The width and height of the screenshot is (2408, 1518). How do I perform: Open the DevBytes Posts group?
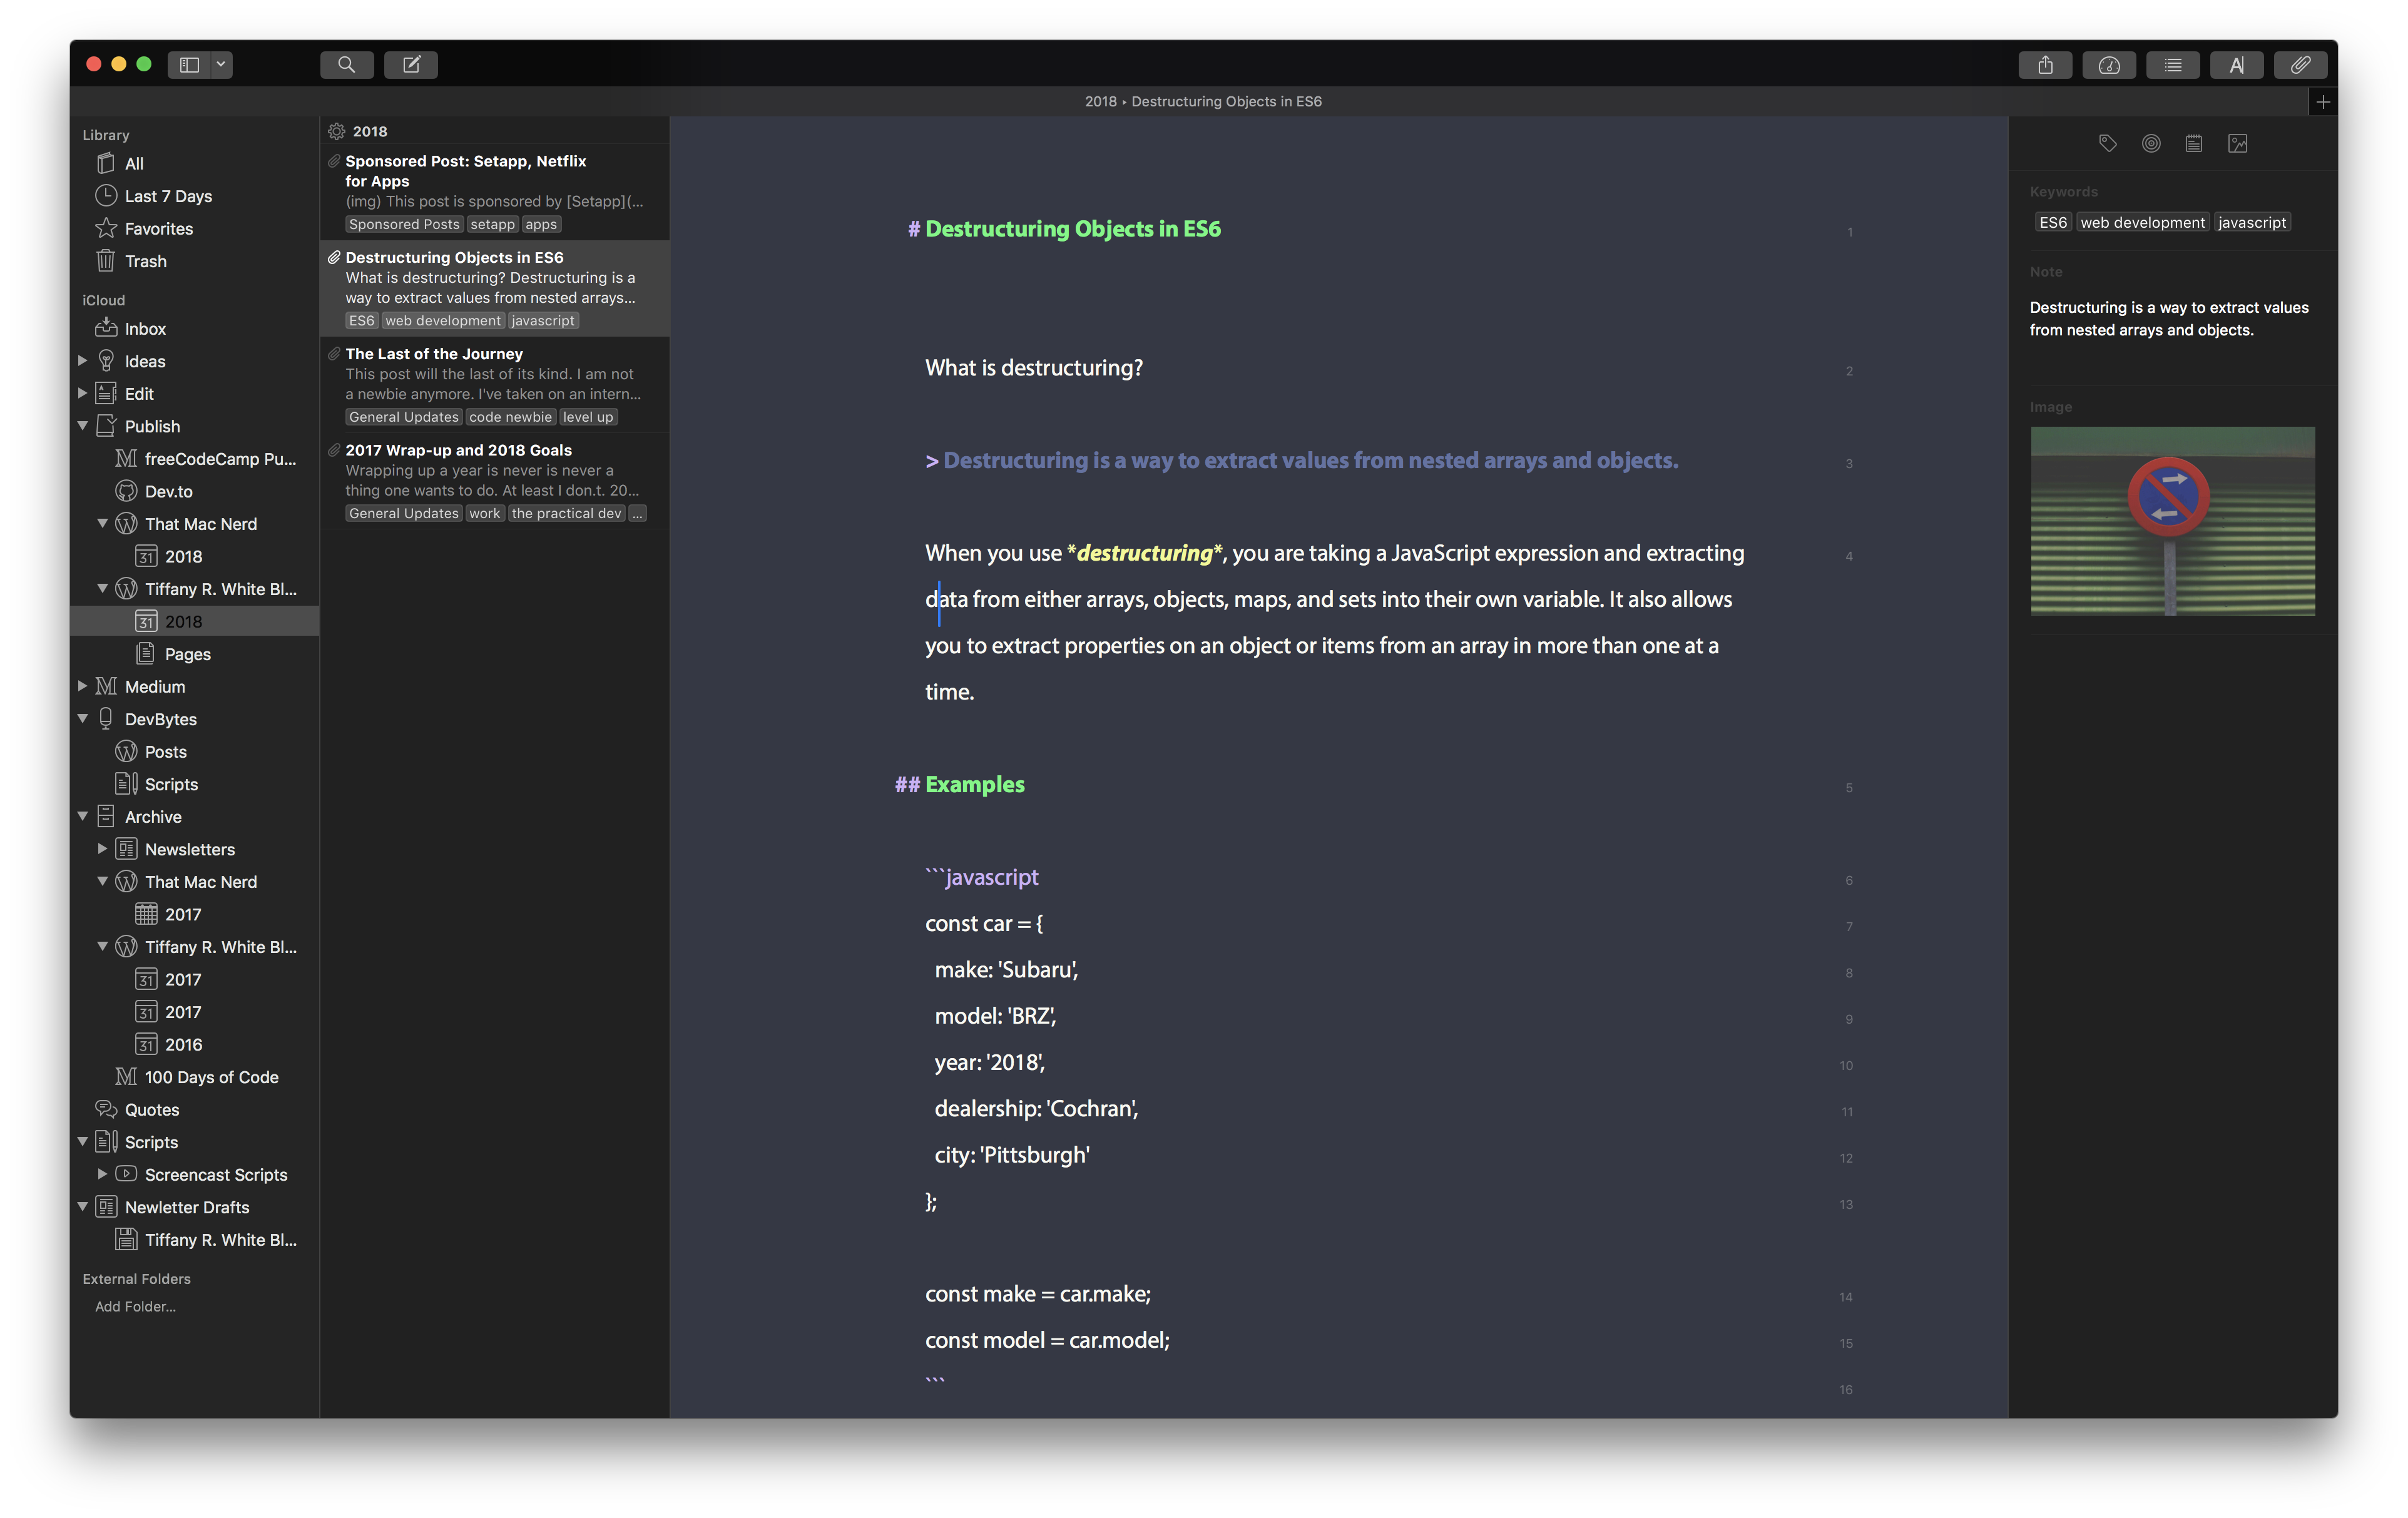click(x=194, y=752)
